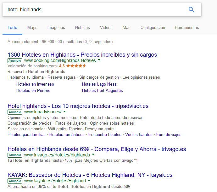Expand the dropdown arrow next to kayak.es URL
This screenshot has height=192, width=217.
pos(89,180)
